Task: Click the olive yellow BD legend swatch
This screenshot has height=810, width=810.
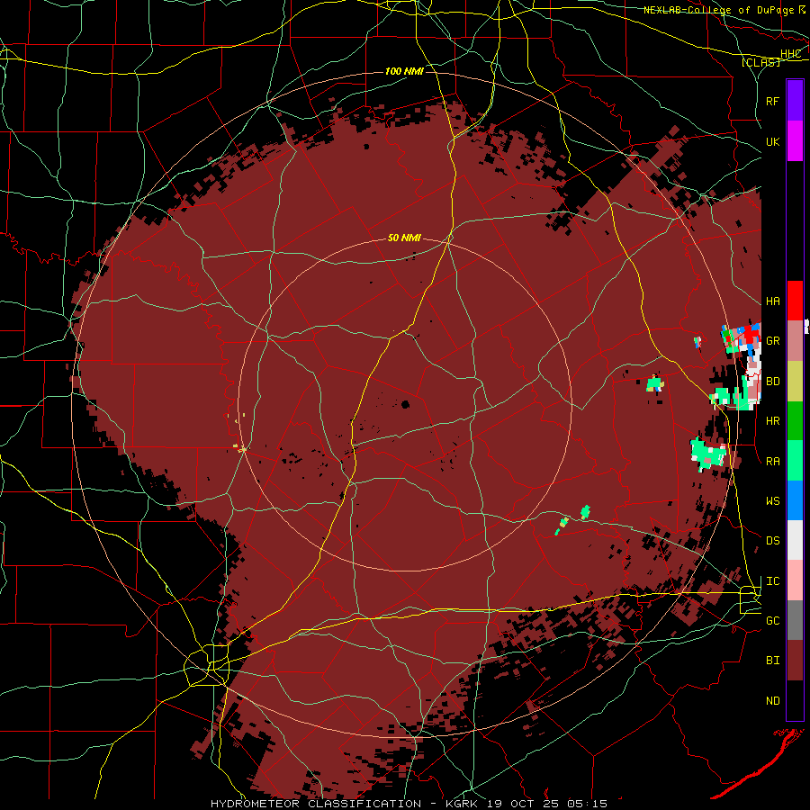Action: click(x=795, y=382)
